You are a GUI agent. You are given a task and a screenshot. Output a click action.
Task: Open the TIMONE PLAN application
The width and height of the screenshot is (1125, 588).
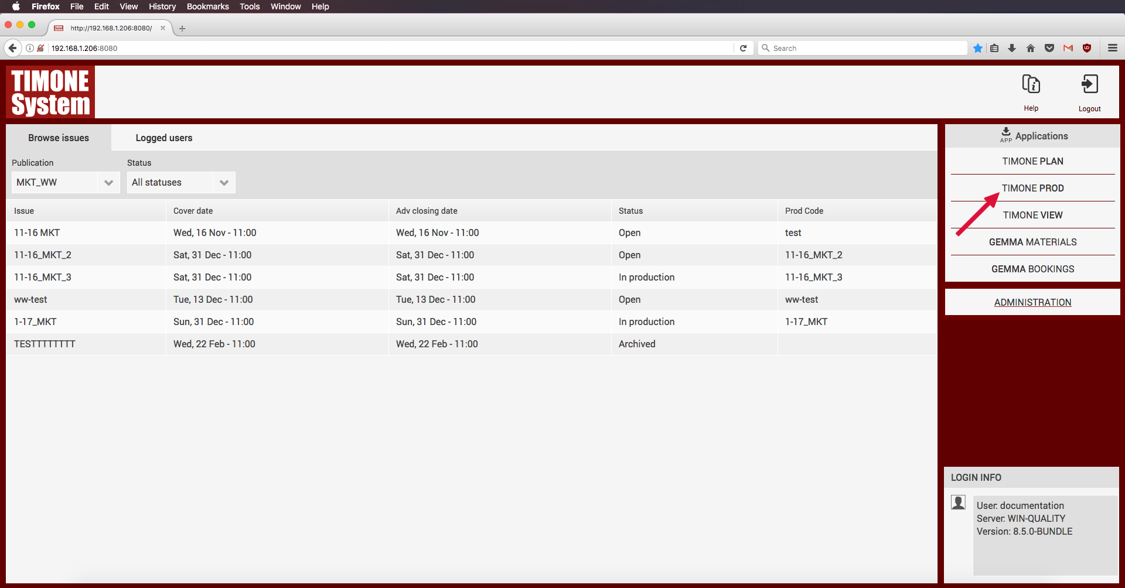click(1032, 161)
